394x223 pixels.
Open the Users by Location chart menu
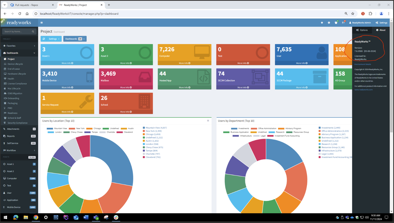click(208, 121)
